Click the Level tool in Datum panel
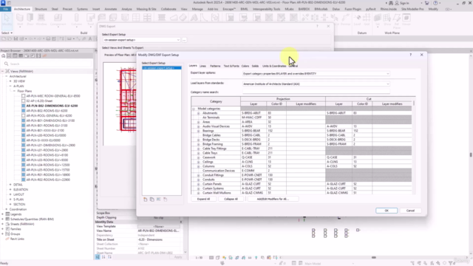Viewport: 473px width, 266px height. [x=357, y=20]
